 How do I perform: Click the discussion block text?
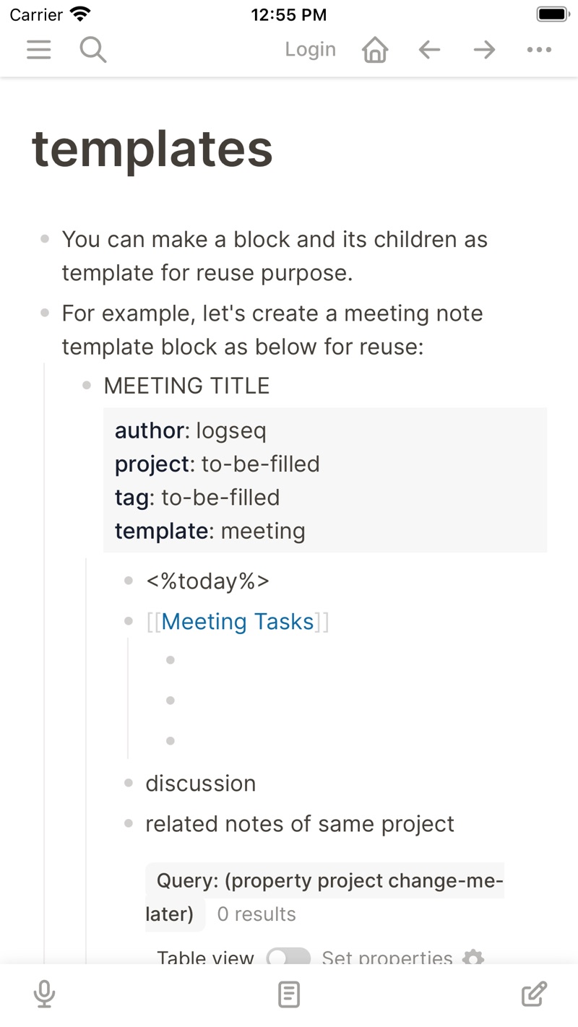pyautogui.click(x=201, y=783)
